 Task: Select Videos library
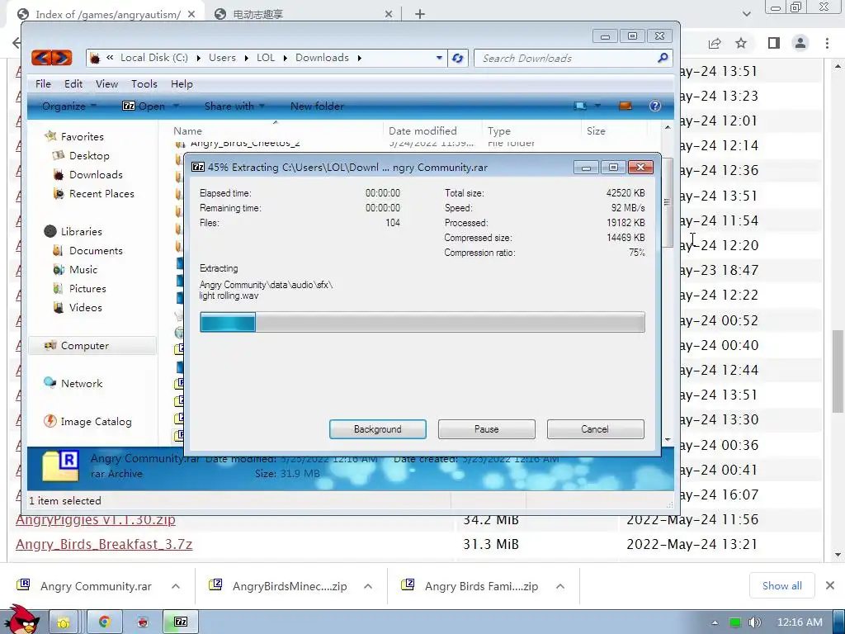[85, 307]
